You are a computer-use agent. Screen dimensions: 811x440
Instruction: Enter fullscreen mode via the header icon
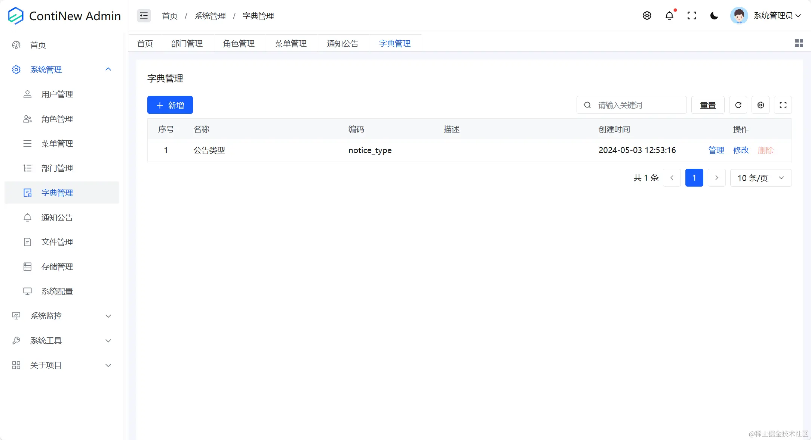(692, 15)
